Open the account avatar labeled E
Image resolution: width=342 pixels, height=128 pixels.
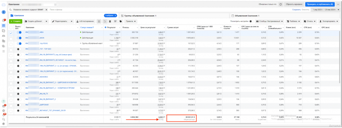[x=3, y=12]
